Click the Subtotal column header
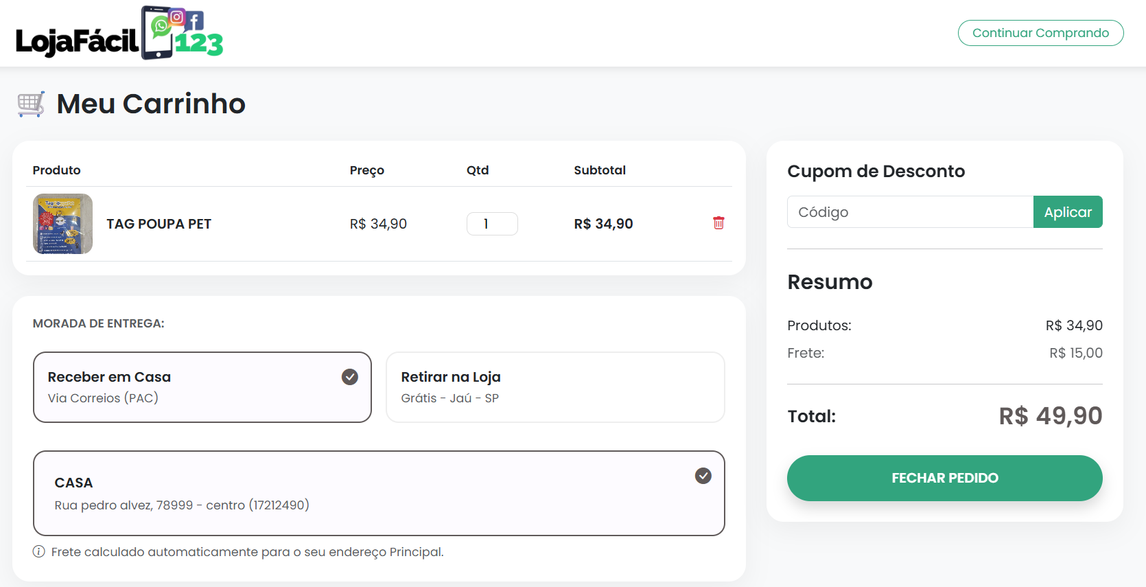Image resolution: width=1146 pixels, height=587 pixels. 599,170
